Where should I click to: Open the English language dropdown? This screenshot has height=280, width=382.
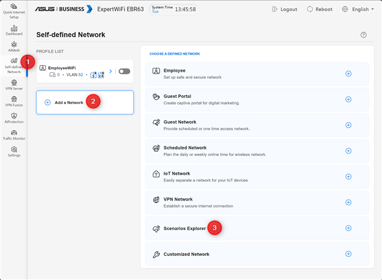(358, 9)
